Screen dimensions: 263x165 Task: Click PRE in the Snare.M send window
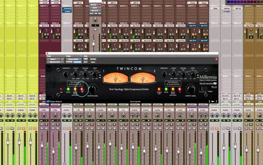coord(96,14)
